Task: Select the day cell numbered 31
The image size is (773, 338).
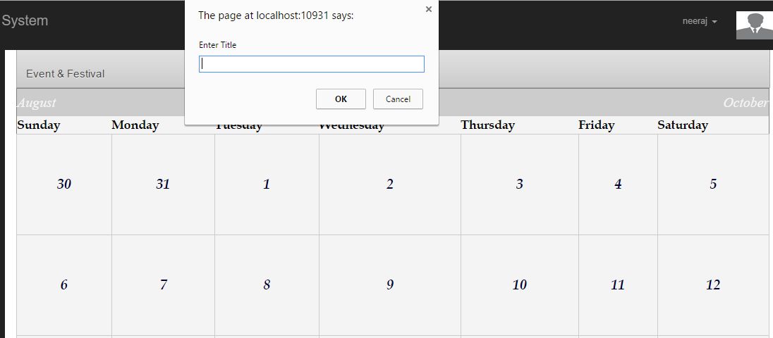Action: coord(163,184)
